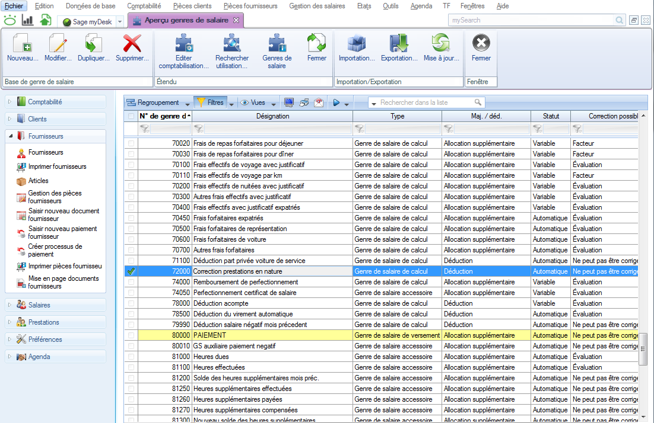Toggle the select-all checkbox in table header
This screenshot has width=654, height=423.
(x=131, y=116)
